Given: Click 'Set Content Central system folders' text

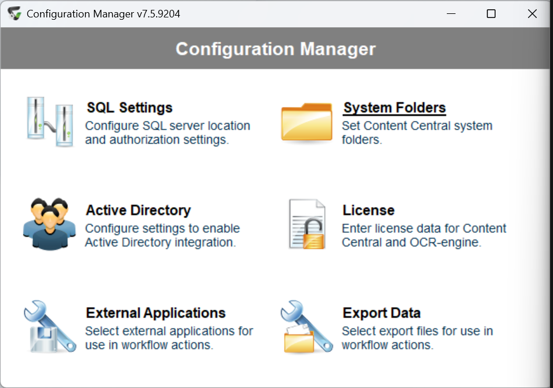Looking at the screenshot, I should pos(417,133).
